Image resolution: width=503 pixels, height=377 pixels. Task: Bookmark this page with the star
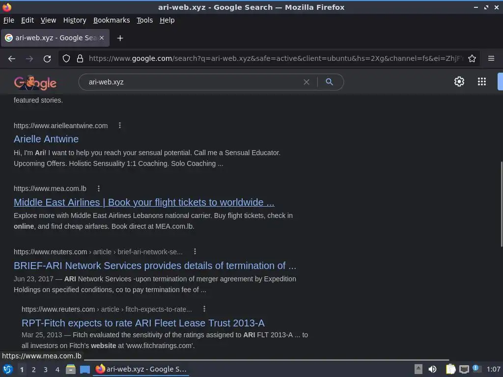[x=472, y=59]
